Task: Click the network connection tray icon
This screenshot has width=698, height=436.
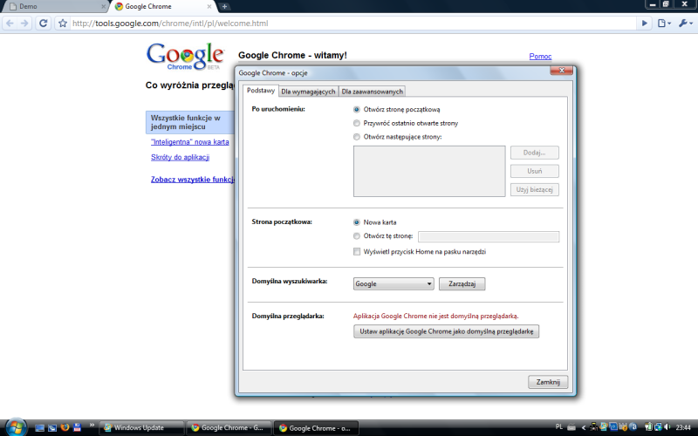Action: click(x=659, y=427)
